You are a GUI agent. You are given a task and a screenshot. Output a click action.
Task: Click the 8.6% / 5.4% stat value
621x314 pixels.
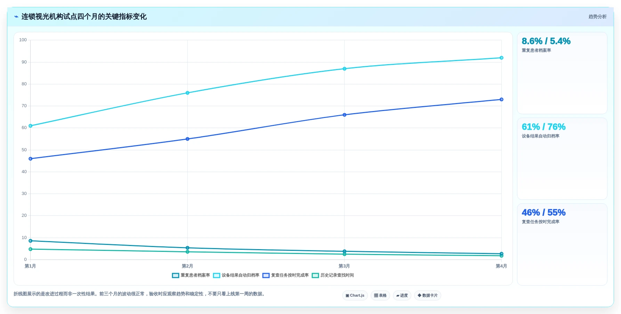point(546,41)
